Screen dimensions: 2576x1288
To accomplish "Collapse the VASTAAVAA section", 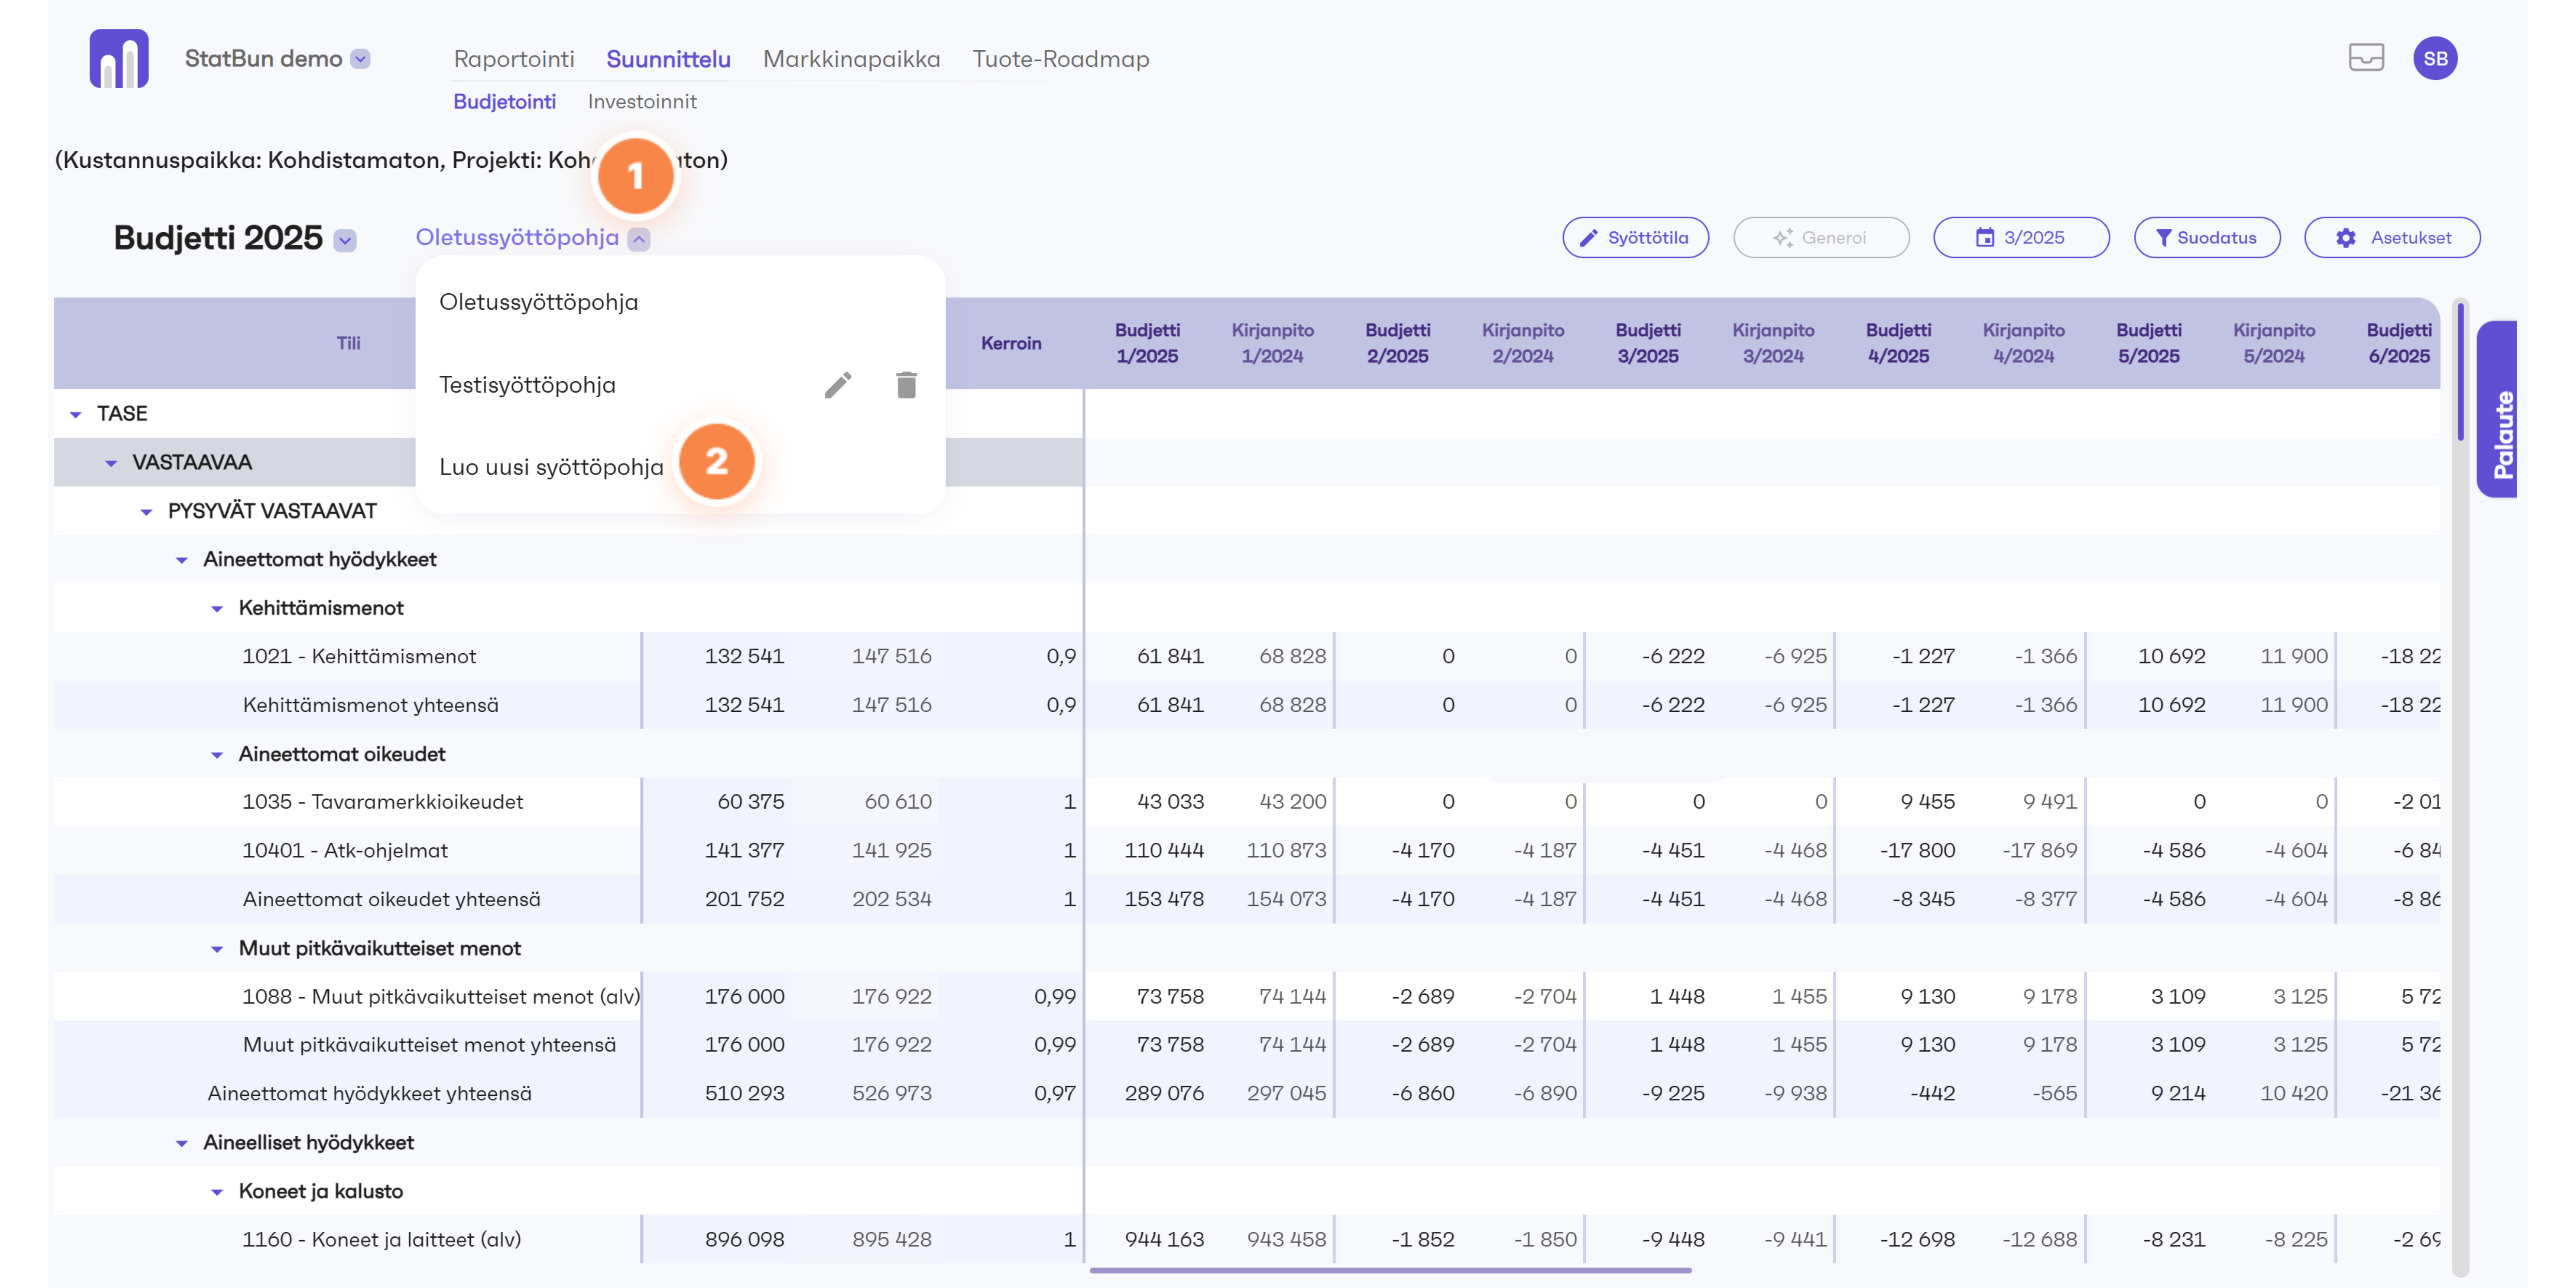I will point(111,463).
